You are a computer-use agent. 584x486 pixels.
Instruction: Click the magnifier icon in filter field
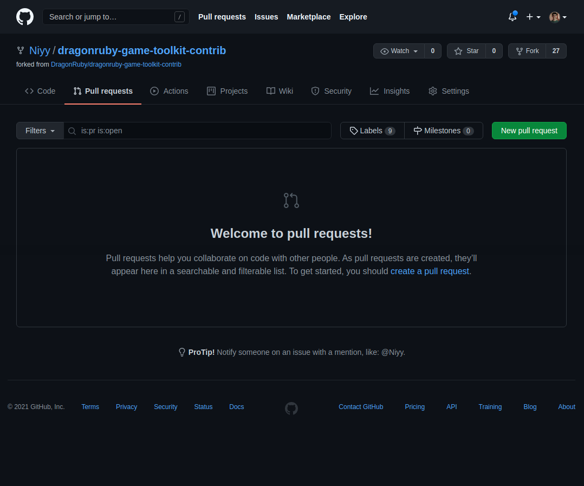coord(72,131)
